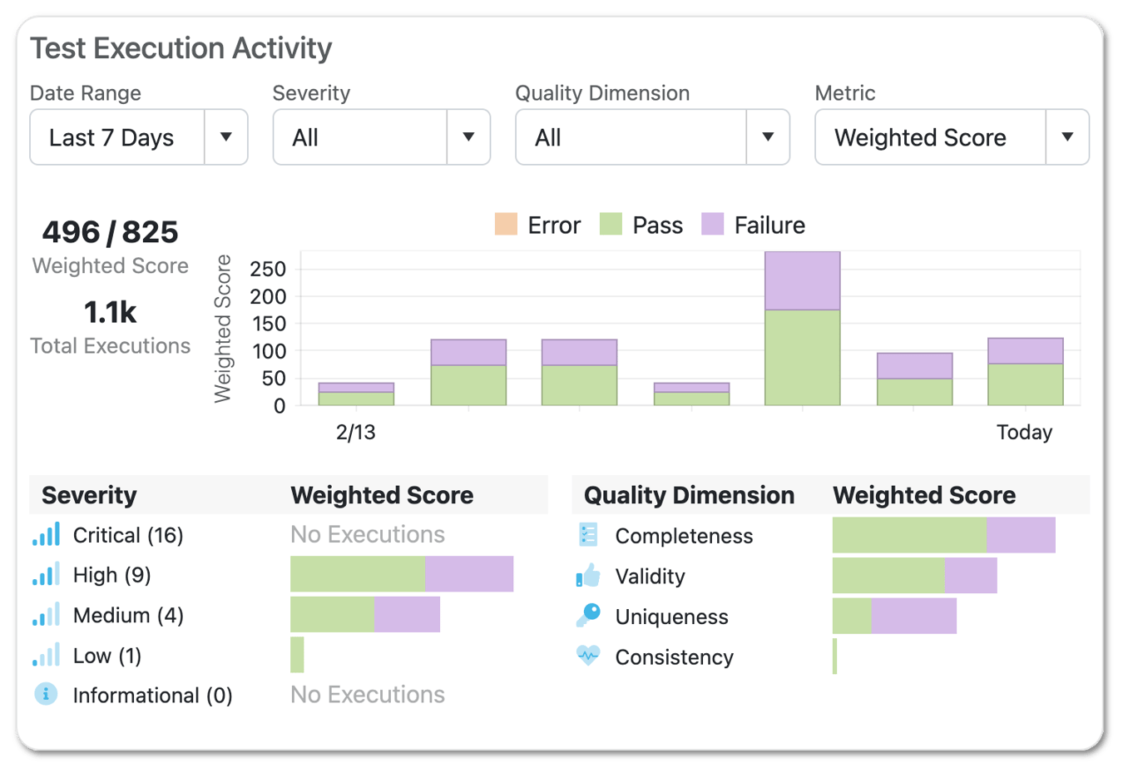
Task: Select the High (9) severity label
Action: click(111, 575)
